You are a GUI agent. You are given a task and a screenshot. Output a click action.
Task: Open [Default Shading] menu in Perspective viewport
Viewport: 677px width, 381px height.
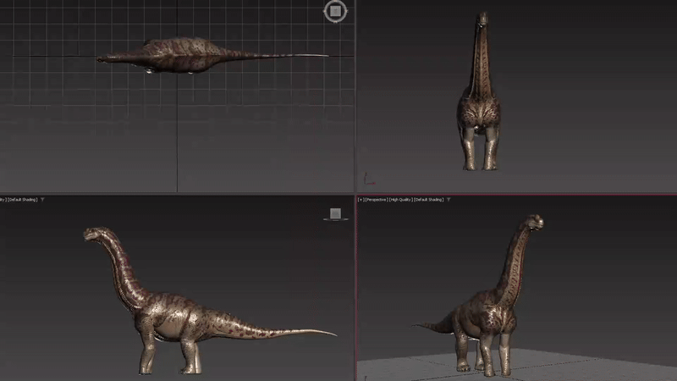pyautogui.click(x=429, y=200)
